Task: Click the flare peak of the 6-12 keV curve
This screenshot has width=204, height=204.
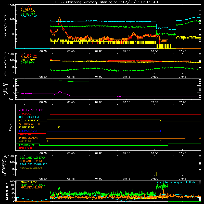Action: click(60, 18)
